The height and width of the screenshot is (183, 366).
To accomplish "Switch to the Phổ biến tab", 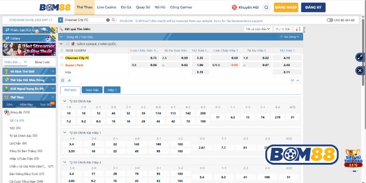I will [x=70, y=90].
